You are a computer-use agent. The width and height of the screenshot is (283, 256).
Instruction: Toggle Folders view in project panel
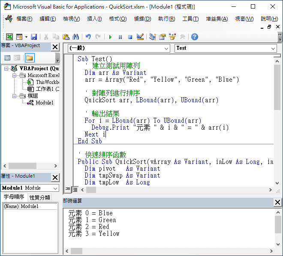[30, 58]
